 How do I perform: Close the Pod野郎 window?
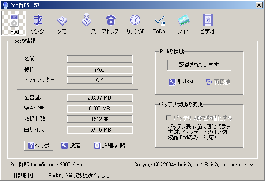point(259,4)
